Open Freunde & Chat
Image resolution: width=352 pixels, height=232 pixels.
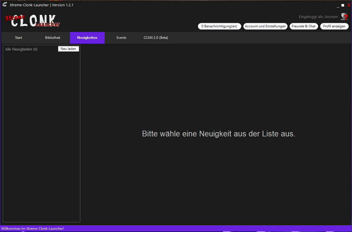pos(304,26)
